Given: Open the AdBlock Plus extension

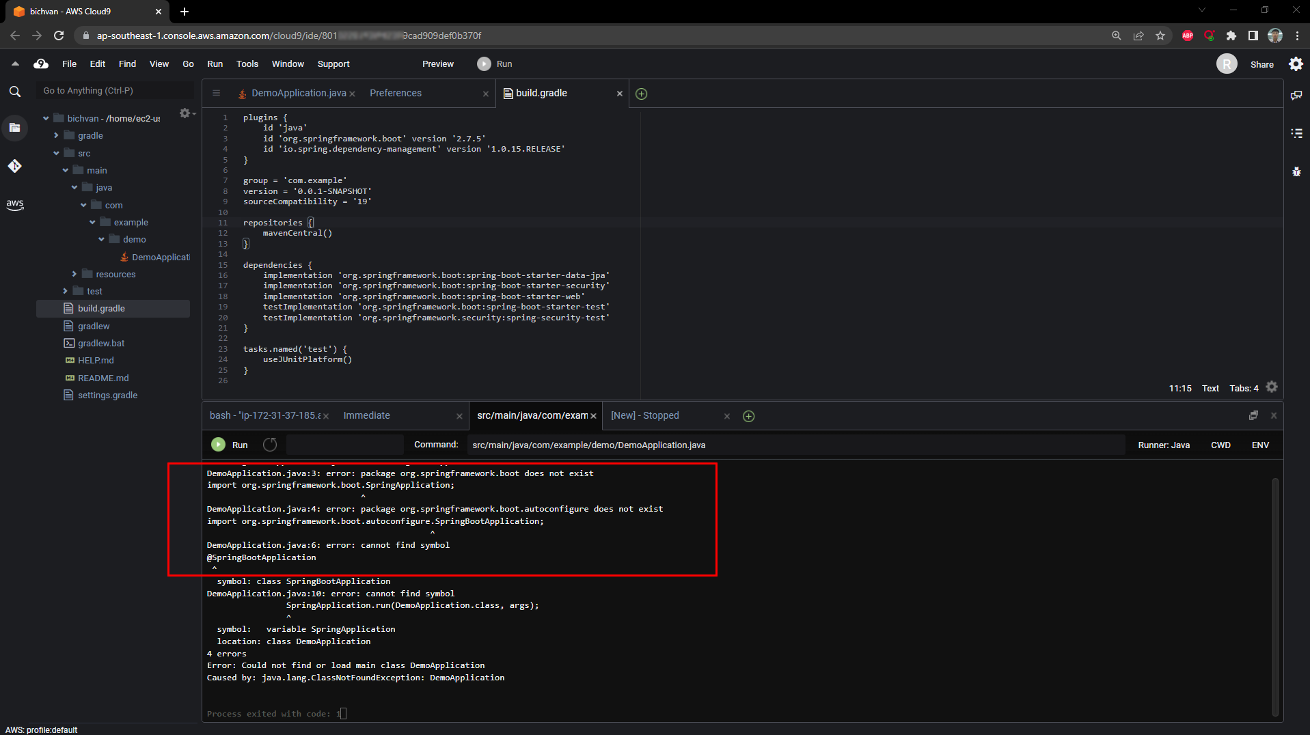Looking at the screenshot, I should click(x=1188, y=36).
